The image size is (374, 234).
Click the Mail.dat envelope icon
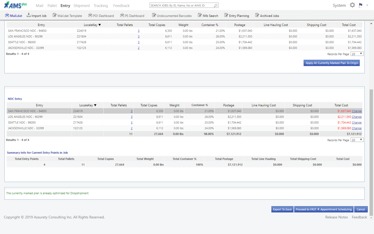pyautogui.click(x=7, y=16)
